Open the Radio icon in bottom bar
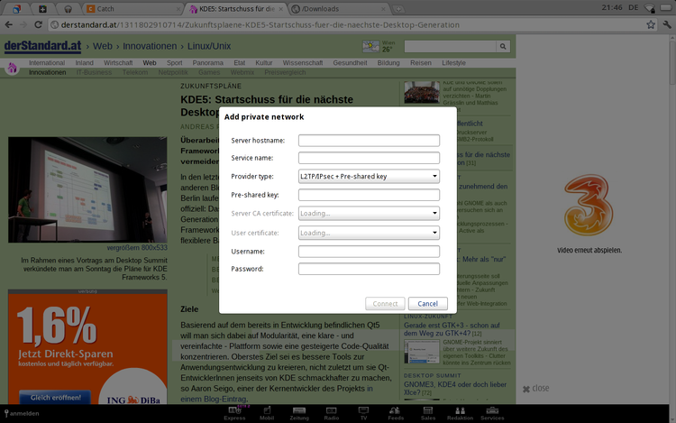The image size is (676, 423). (331, 412)
